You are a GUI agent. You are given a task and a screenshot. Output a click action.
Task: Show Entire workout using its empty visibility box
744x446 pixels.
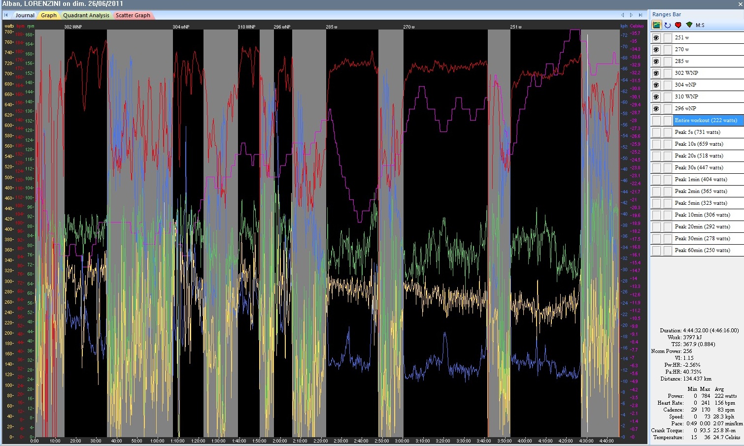point(656,120)
